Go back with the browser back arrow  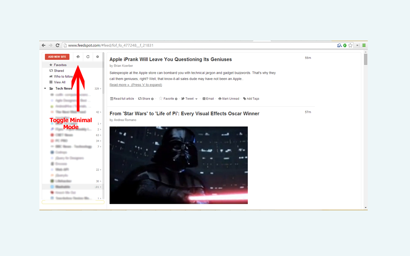(44, 45)
